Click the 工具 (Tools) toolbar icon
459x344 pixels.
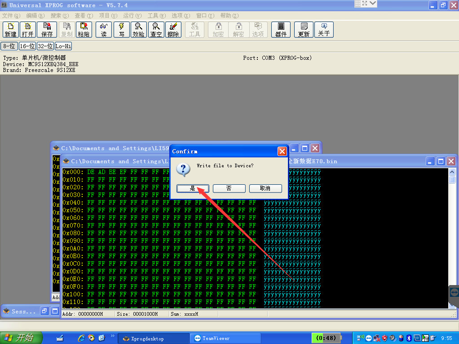coord(194,30)
